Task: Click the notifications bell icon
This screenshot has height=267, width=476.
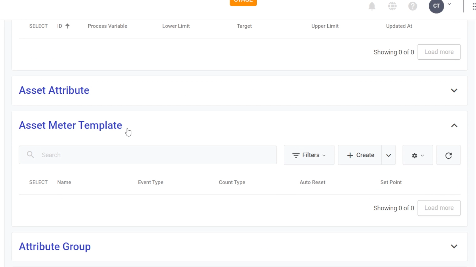Action: [372, 6]
